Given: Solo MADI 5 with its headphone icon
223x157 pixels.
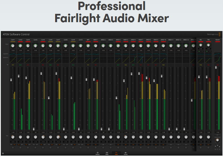Looking at the screenshot, I should pyautogui.click(x=126, y=148).
